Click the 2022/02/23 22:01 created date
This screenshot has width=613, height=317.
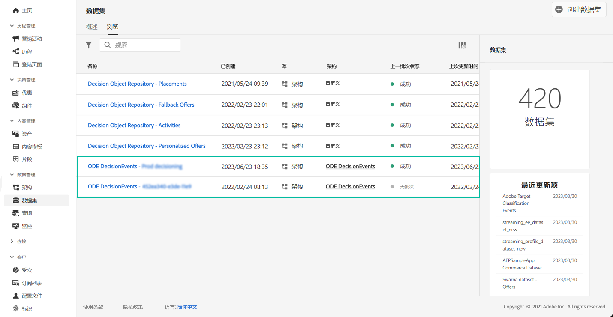tap(245, 105)
